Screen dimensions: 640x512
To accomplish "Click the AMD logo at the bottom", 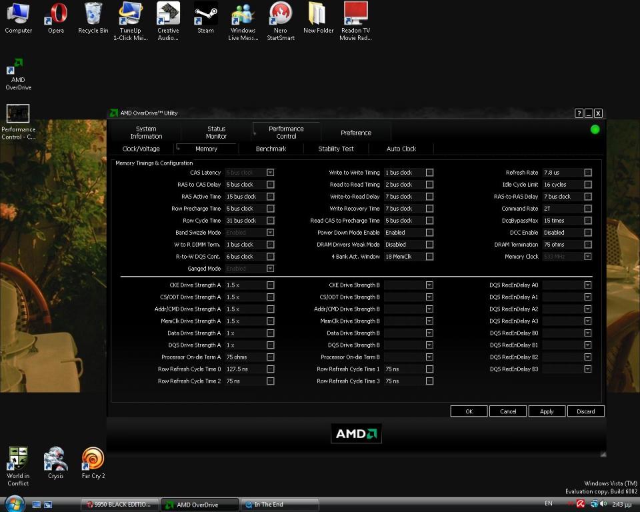I will pos(356,433).
